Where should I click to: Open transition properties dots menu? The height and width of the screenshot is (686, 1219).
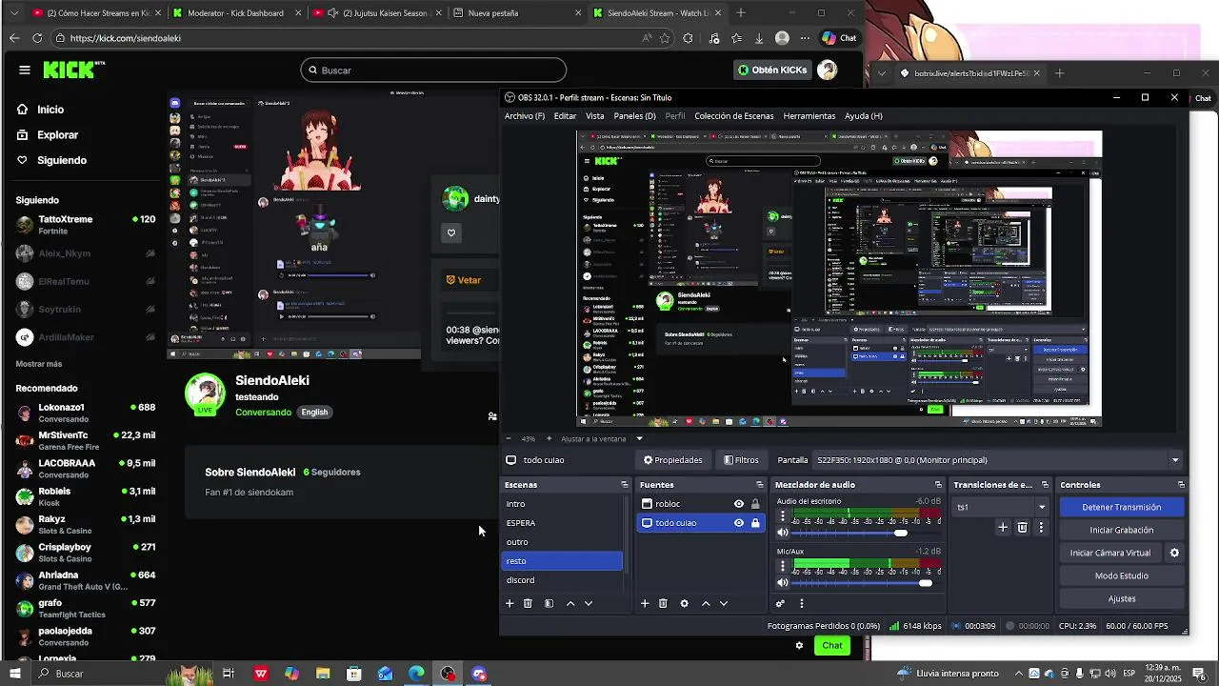[x=1041, y=527]
